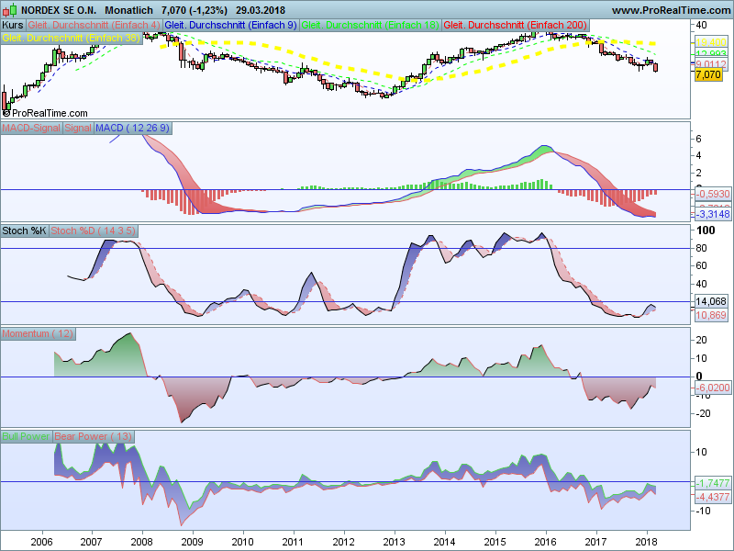Click the copyright ProRealTime.com logo in price panel

(45, 113)
